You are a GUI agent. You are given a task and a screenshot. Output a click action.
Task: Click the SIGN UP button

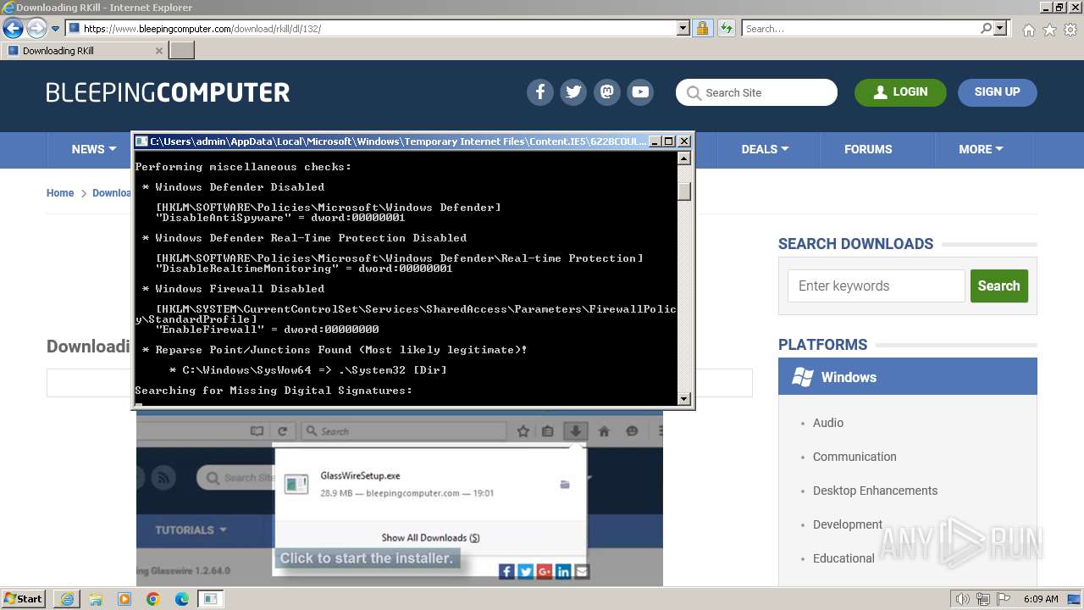point(998,92)
